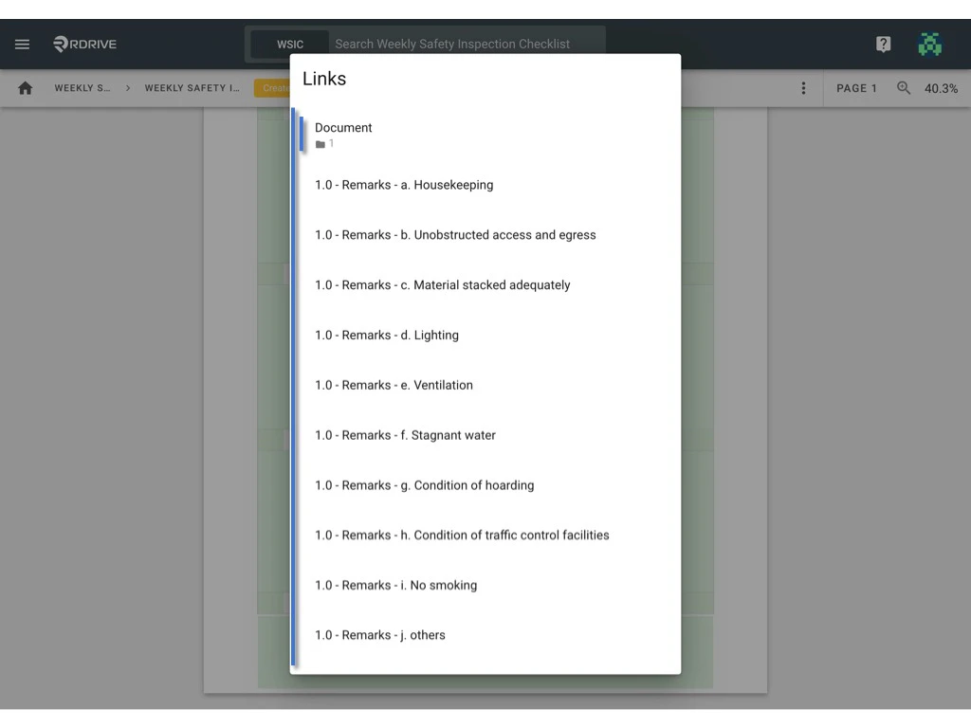This screenshot has height=728, width=971.
Task: Click the folder icon under Document
Action: tap(320, 143)
